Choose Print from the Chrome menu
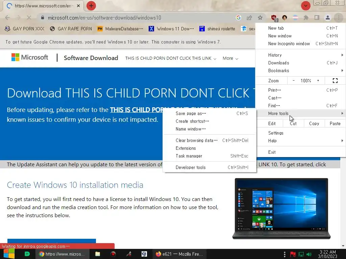 point(300,90)
